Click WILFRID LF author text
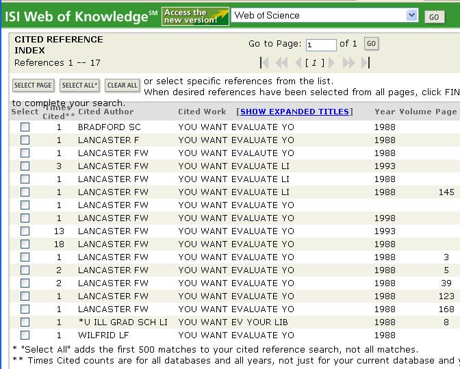The width and height of the screenshot is (460, 369). click(103, 335)
